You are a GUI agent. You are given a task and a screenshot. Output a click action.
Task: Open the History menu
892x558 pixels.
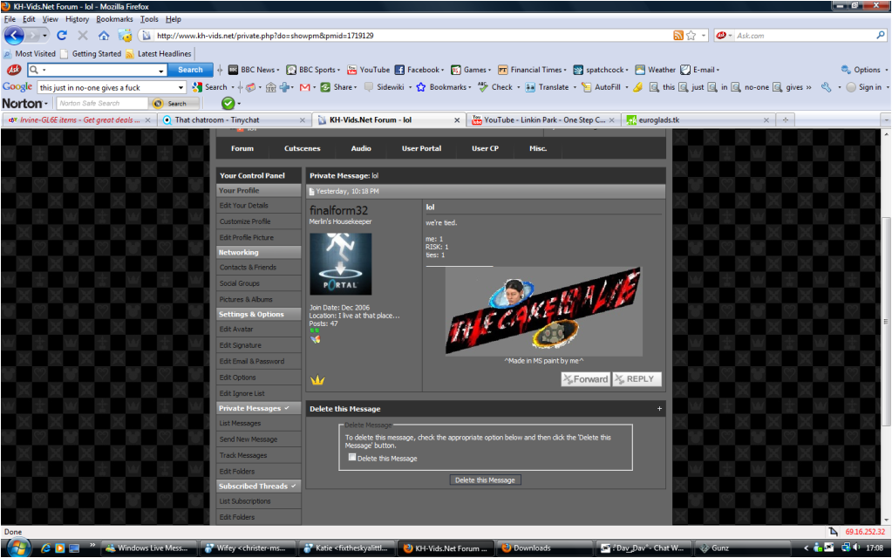point(77,19)
